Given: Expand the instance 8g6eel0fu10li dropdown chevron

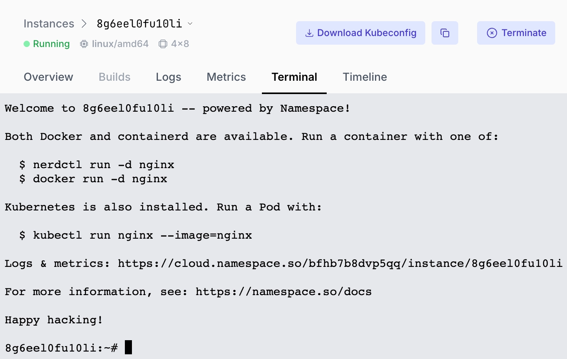Looking at the screenshot, I should point(190,24).
